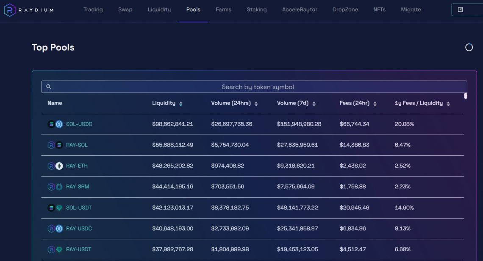Switch to the Farms tab
The width and height of the screenshot is (483, 261).
[223, 9]
